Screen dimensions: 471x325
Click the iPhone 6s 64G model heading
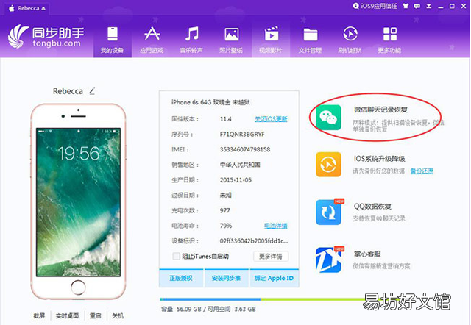click(210, 102)
